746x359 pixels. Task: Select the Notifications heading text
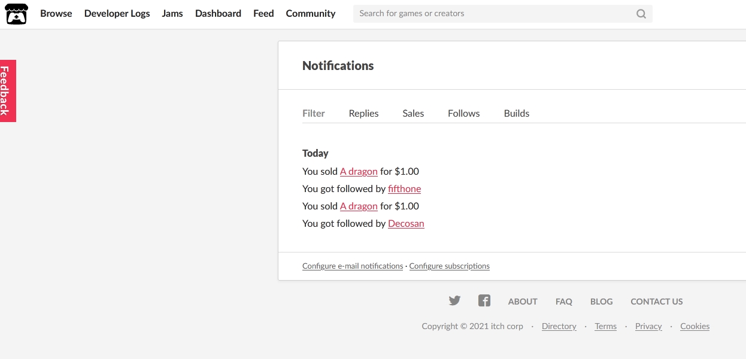pyautogui.click(x=338, y=66)
